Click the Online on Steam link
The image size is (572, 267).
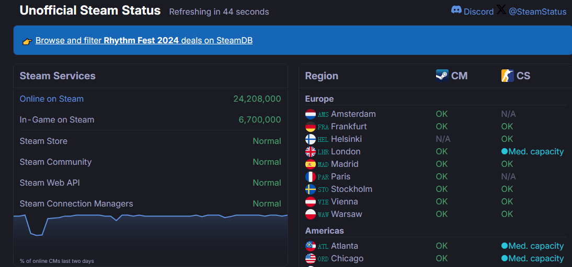[x=51, y=99]
